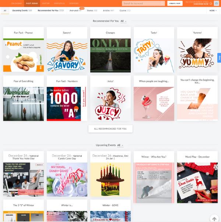Type in the Search by keyword field
The image size is (221, 222).
coord(141,3)
